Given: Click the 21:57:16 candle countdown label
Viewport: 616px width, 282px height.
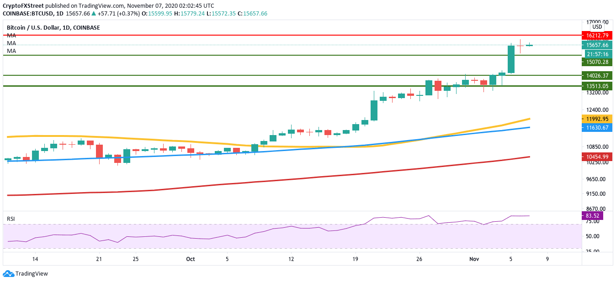Looking at the screenshot, I should click(x=597, y=54).
